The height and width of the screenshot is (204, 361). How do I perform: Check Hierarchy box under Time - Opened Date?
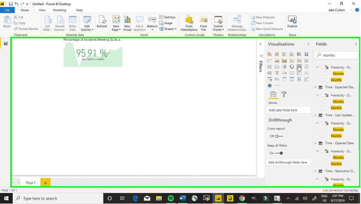(x=322, y=151)
